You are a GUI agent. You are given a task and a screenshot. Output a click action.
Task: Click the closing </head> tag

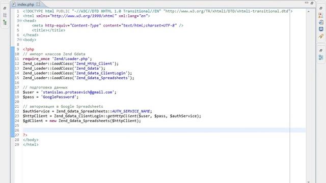click(31, 35)
